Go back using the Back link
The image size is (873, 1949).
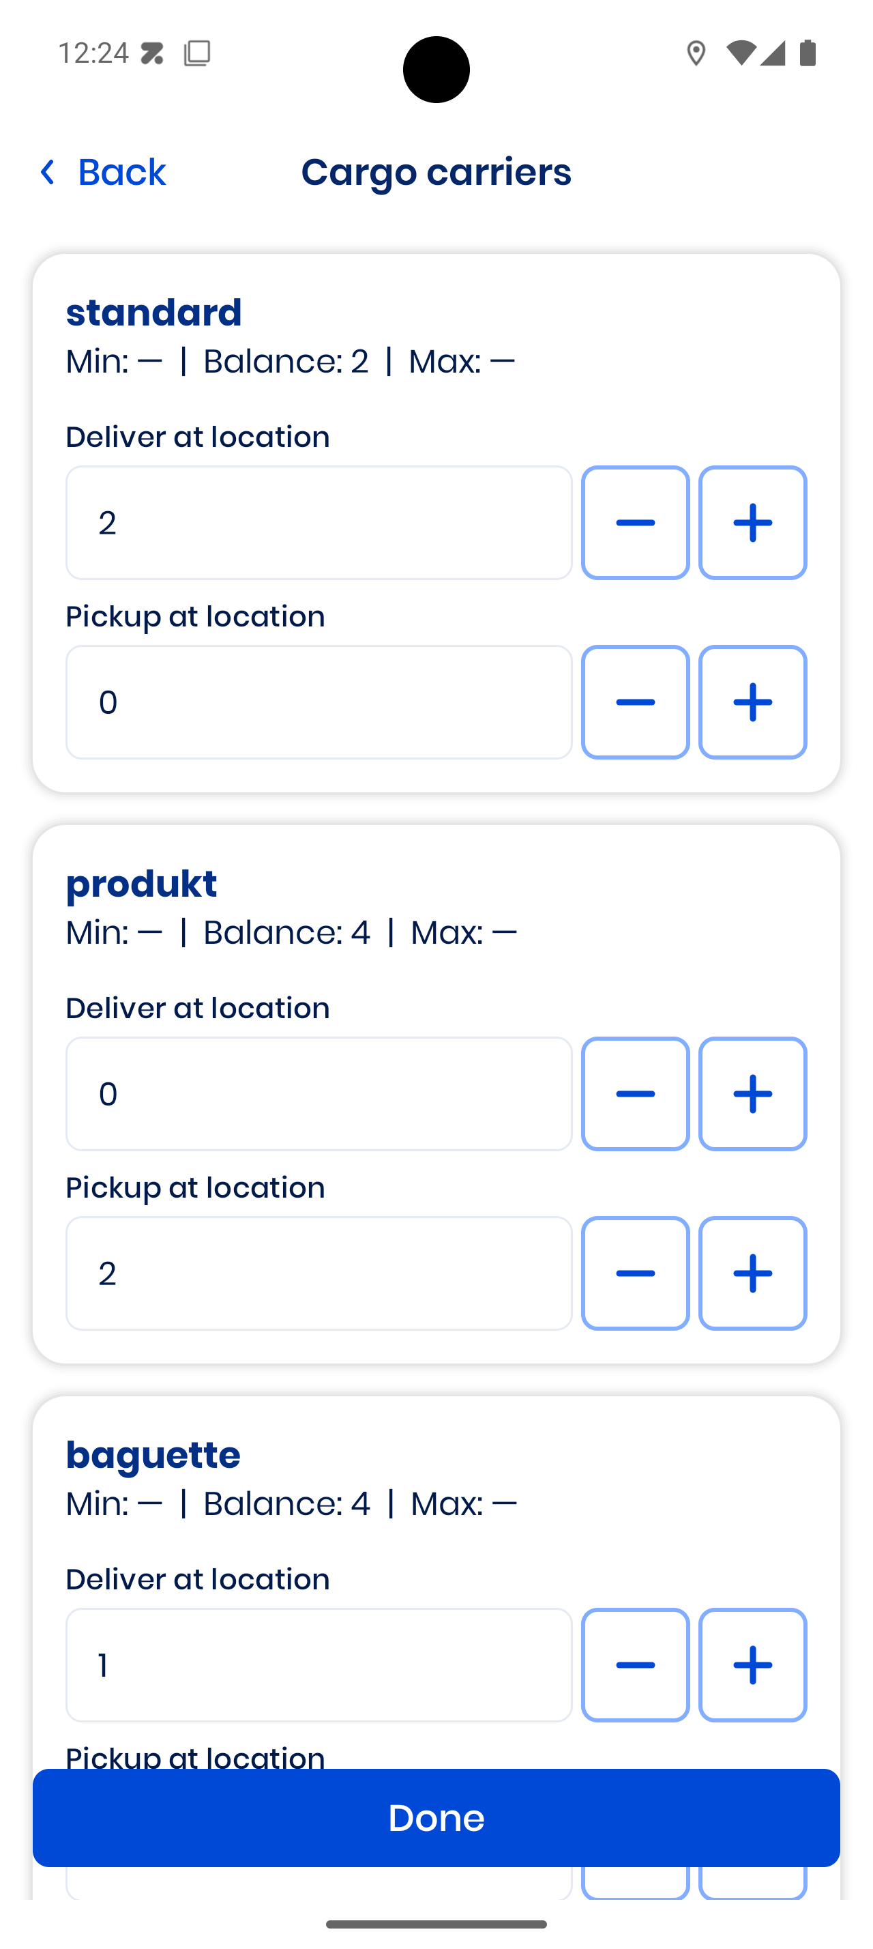point(121,173)
